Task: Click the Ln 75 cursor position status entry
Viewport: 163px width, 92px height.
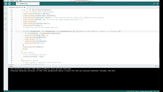Action: point(130,91)
